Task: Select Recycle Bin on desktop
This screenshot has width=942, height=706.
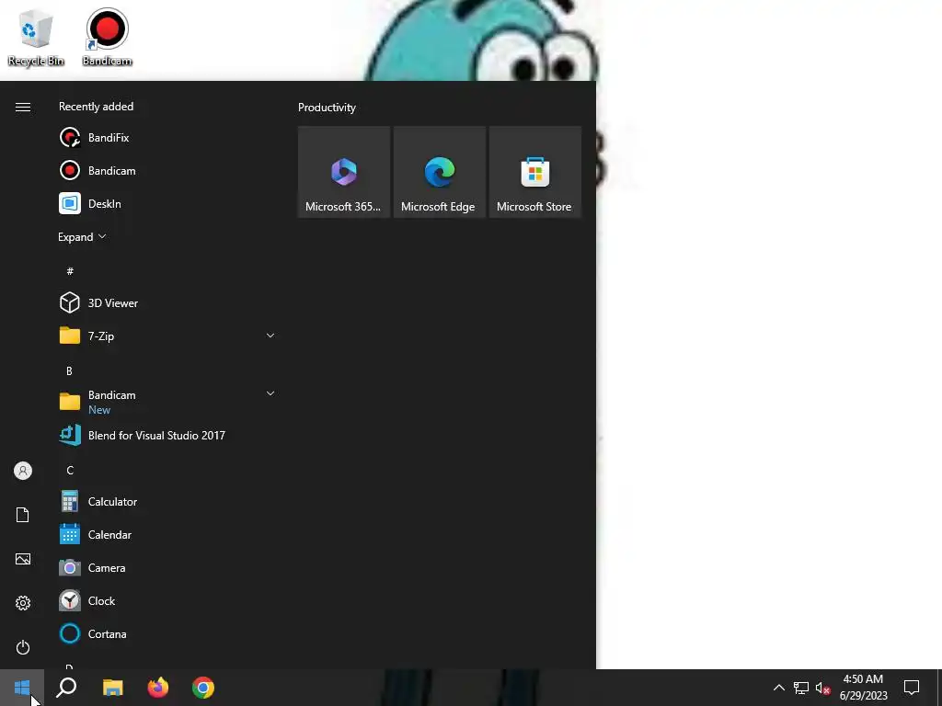Action: (36, 37)
